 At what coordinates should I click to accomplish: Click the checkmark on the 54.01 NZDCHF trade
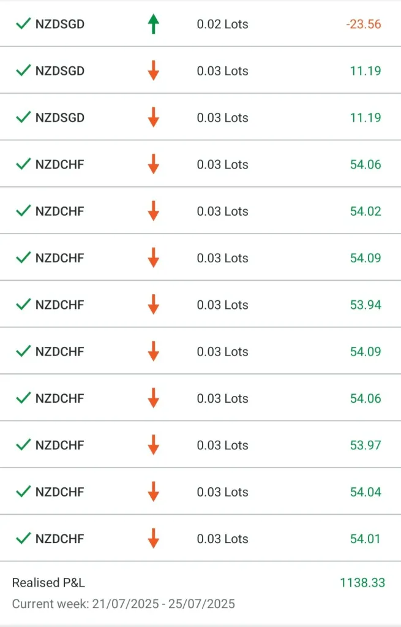coord(23,539)
